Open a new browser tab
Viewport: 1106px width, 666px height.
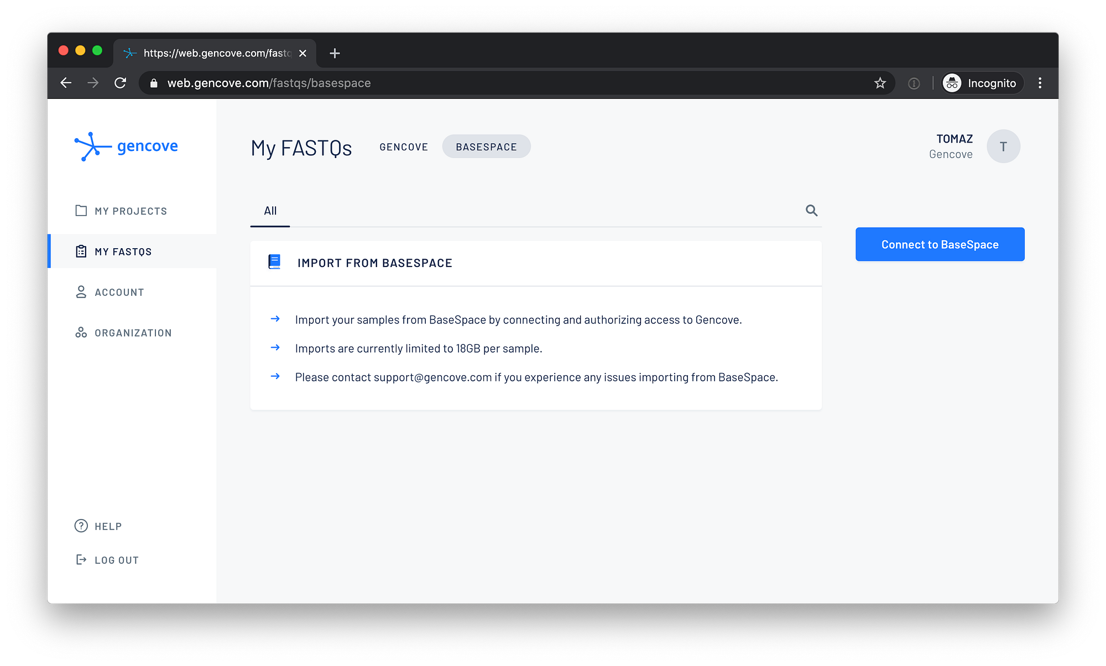click(x=335, y=53)
